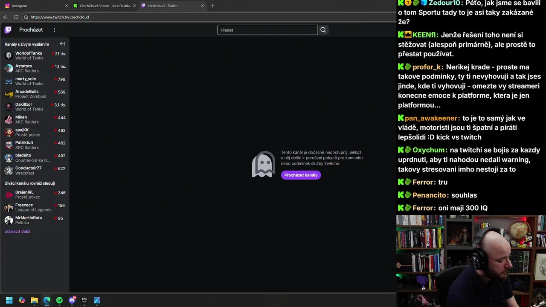Click the streamer webcam video feed
This screenshot has width=546, height=307.
[x=471, y=261]
